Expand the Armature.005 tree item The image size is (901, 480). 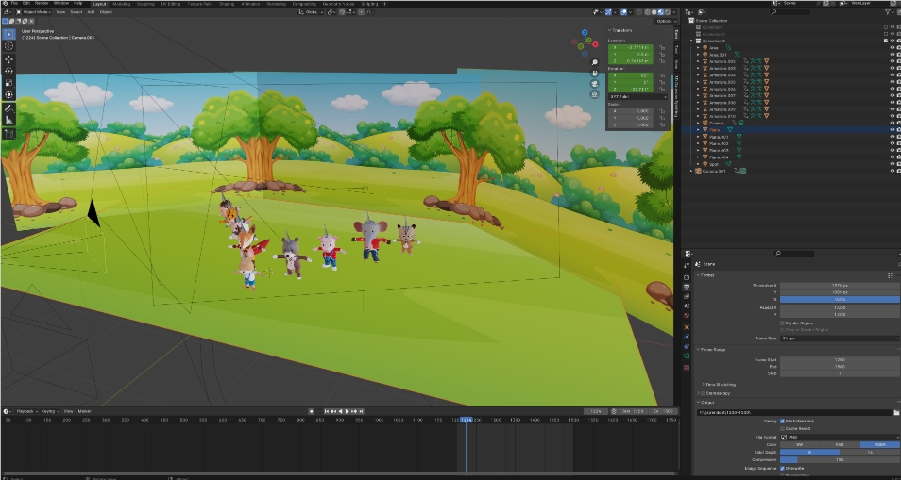[698, 82]
